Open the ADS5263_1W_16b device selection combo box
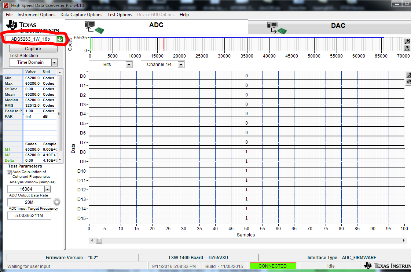The width and height of the screenshot is (411, 272). 31,39
